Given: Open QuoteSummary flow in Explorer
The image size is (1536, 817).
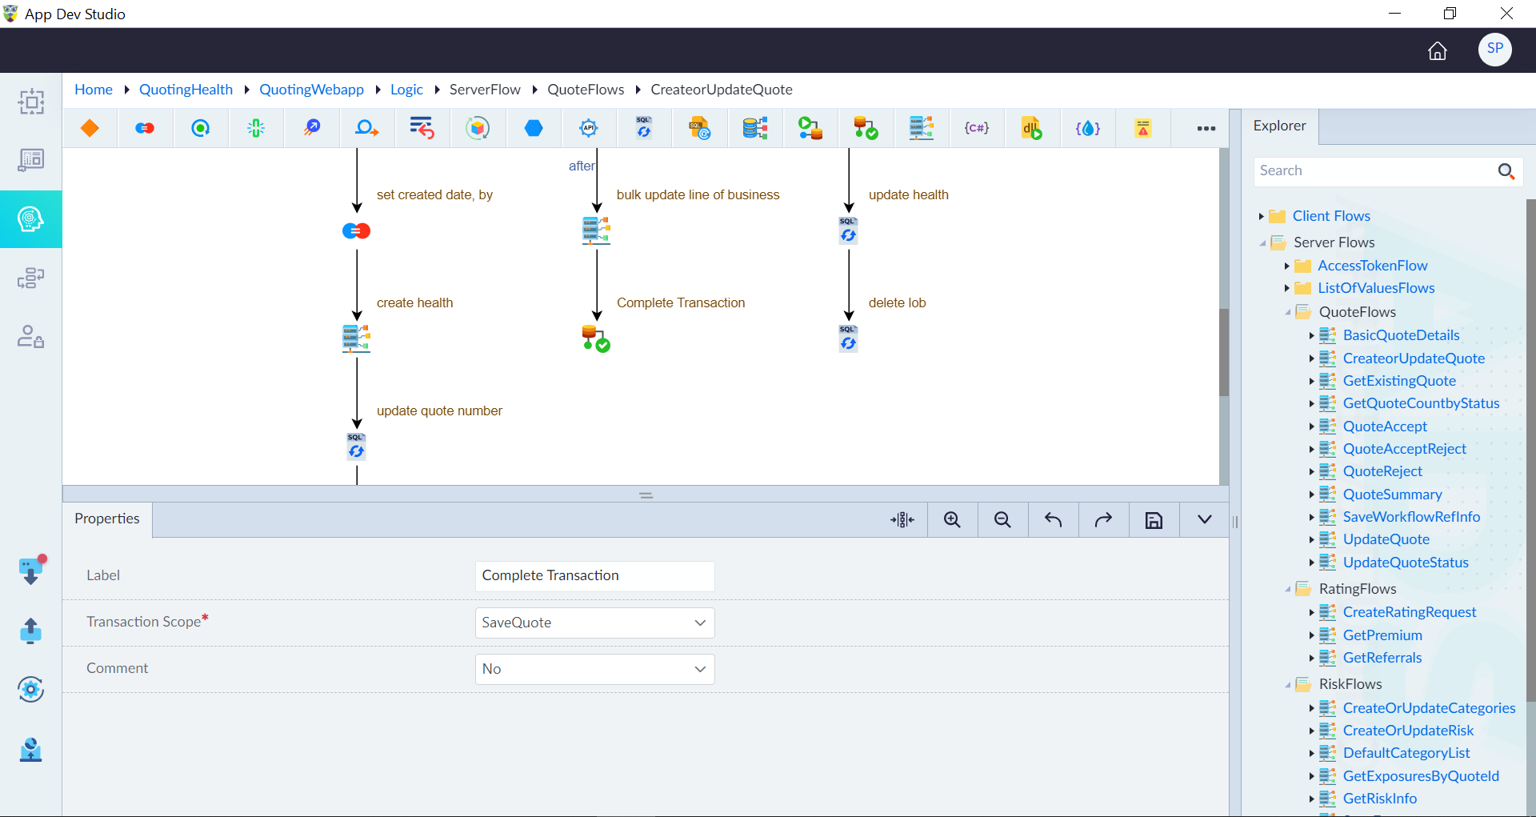Looking at the screenshot, I should tap(1392, 495).
